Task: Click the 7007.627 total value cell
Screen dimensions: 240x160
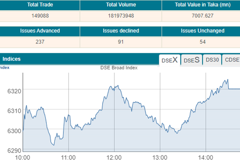Action: click(203, 16)
